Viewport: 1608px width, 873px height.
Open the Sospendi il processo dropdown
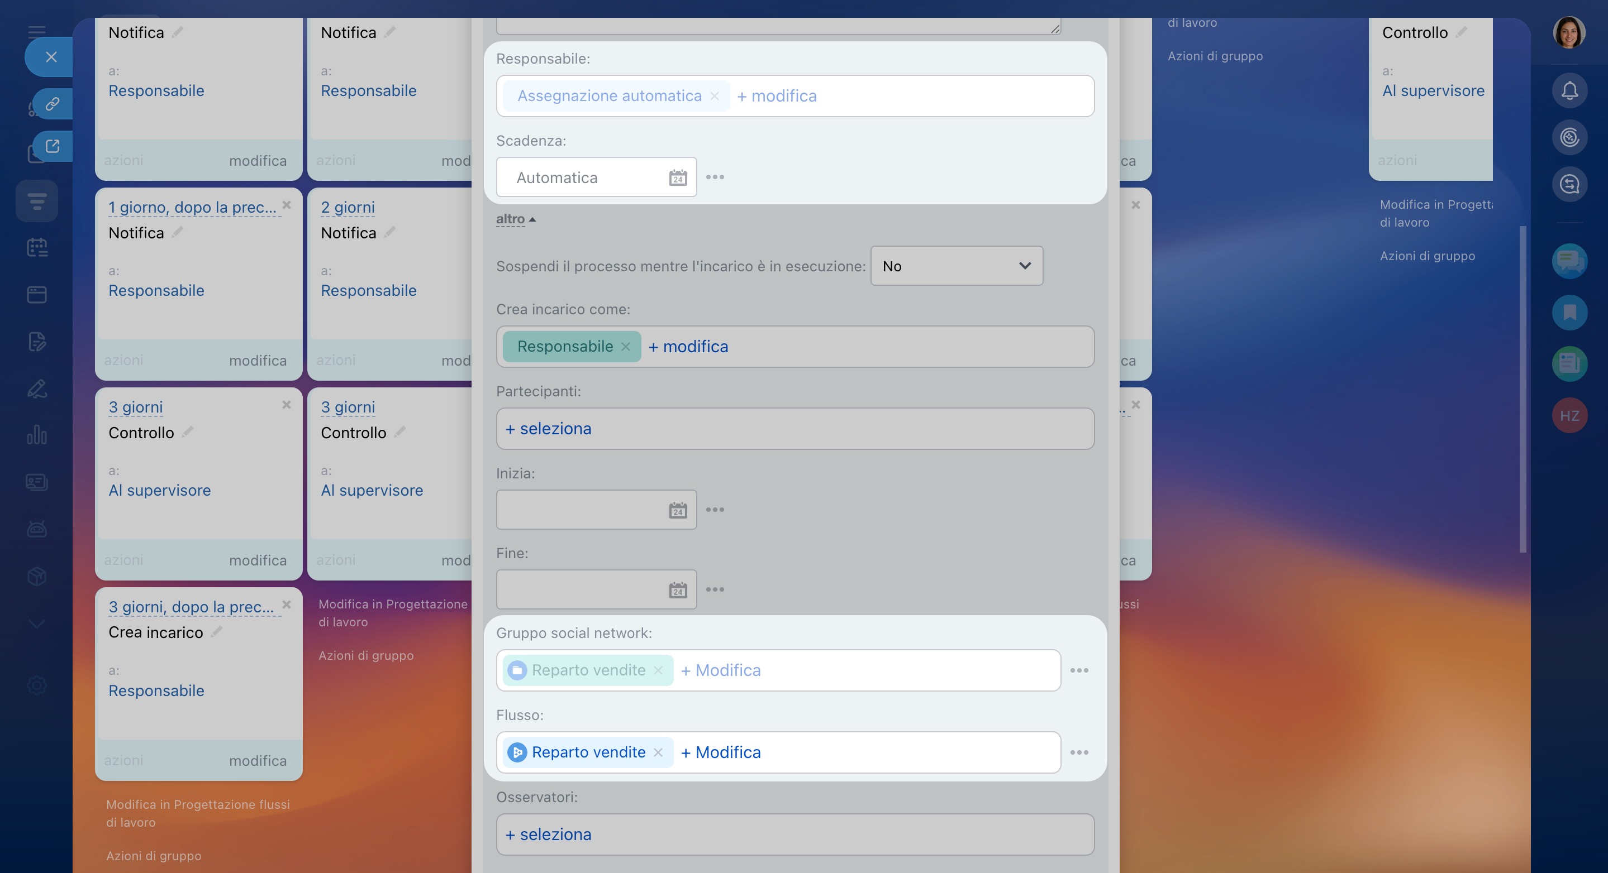955,266
